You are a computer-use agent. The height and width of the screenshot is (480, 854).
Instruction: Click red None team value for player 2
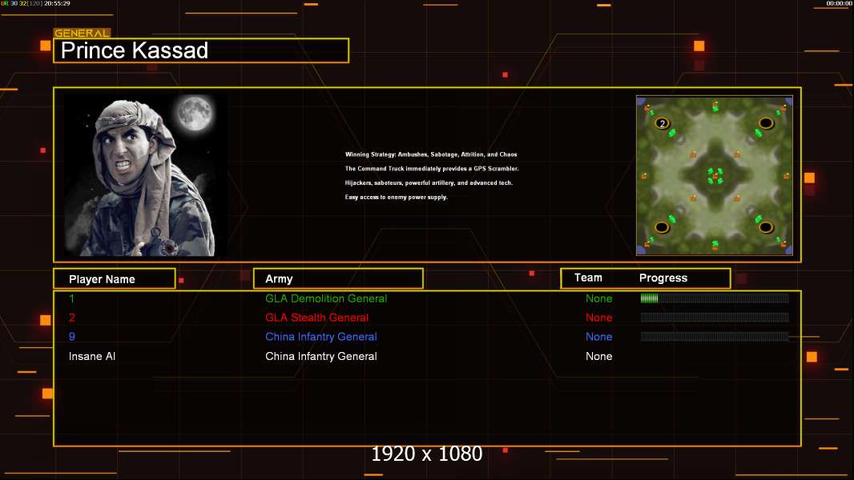(x=598, y=318)
